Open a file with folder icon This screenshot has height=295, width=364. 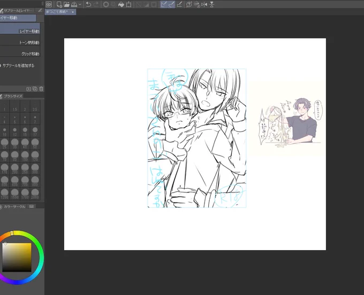66,4
